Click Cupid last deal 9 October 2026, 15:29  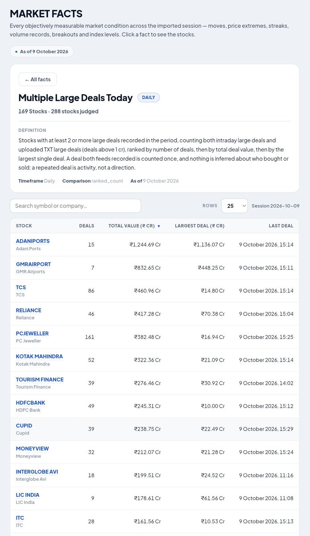(266, 429)
